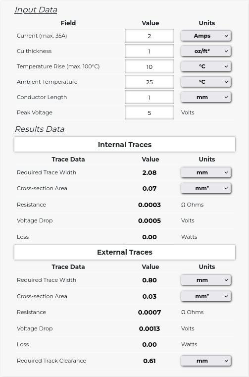Viewport: 249px width, 377px height.
Task: Click the Internal Traces section header
Action: coord(125,145)
